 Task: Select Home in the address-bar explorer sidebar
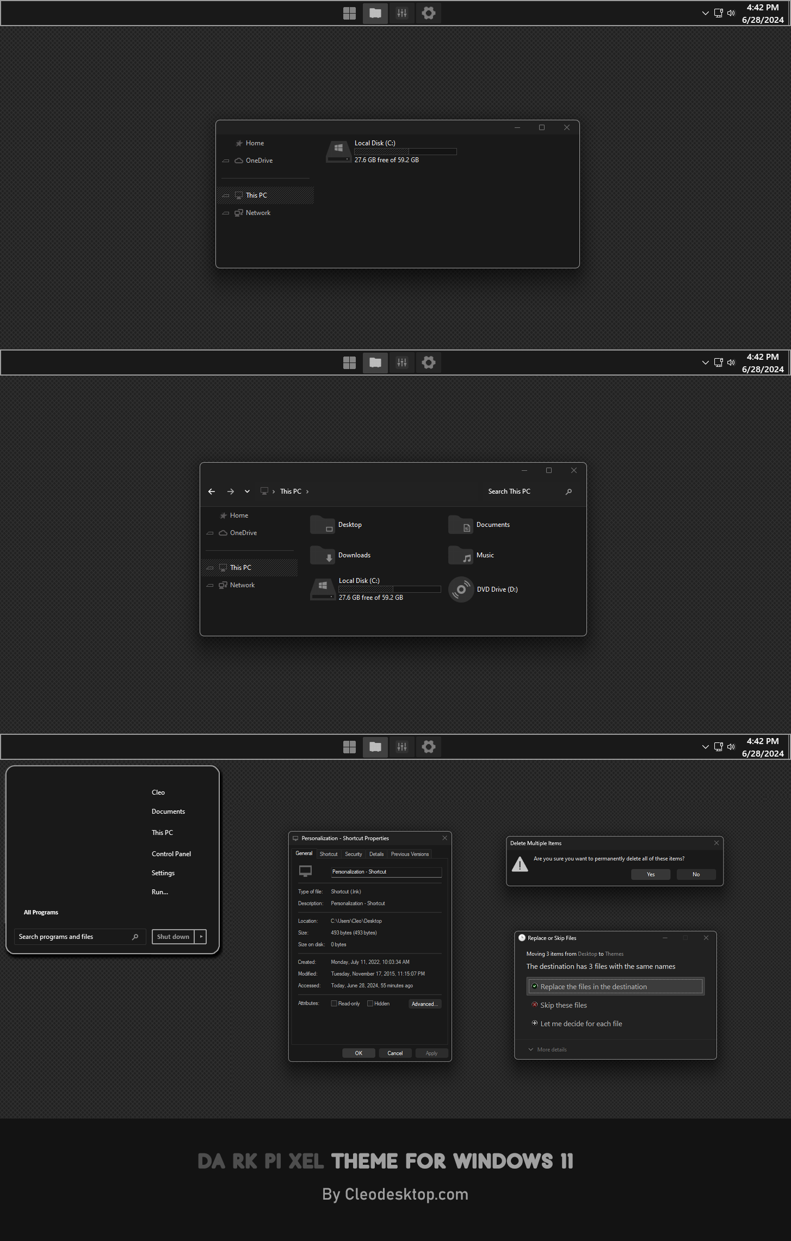pos(239,515)
